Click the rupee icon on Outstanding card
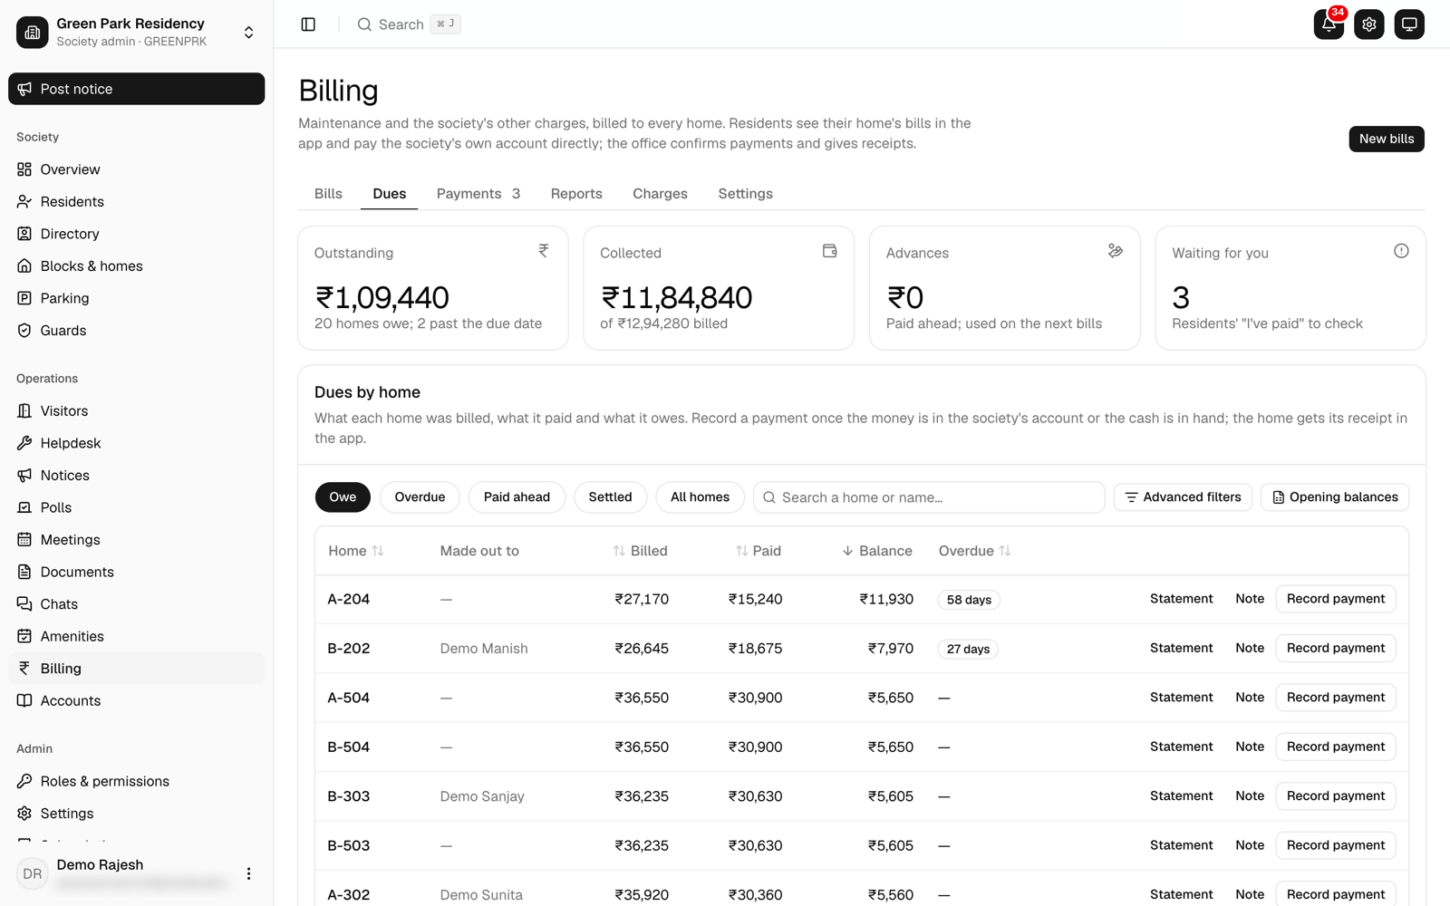1450x906 pixels. 544,251
